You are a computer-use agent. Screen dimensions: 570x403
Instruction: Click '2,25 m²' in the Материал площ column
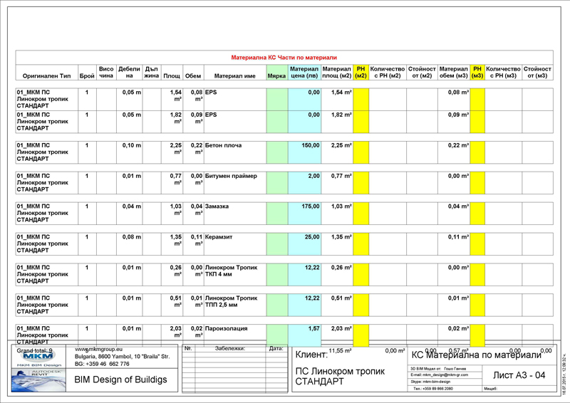coord(341,145)
